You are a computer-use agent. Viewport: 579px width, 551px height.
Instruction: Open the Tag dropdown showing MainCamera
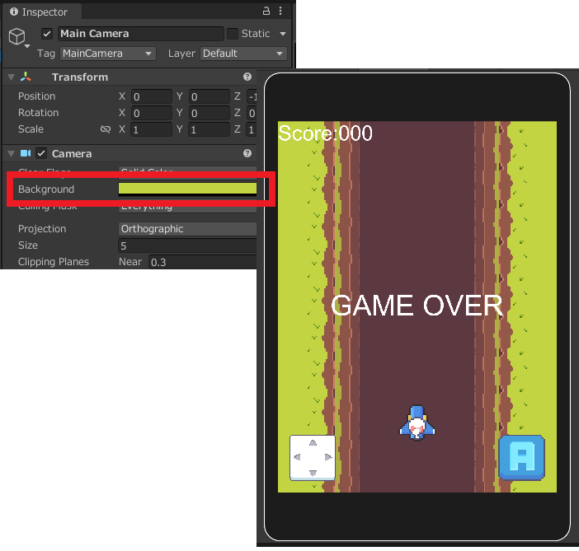108,54
